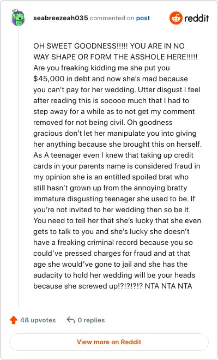The height and width of the screenshot is (360, 218).
Task: Click the reddit wordmark text
Action: (197, 18)
